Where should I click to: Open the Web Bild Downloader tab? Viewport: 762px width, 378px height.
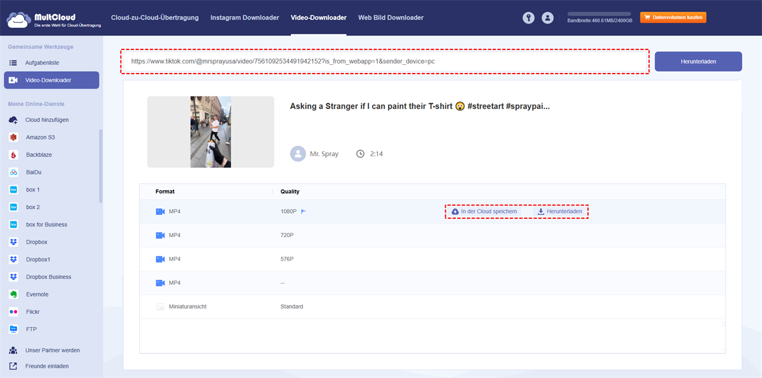pyautogui.click(x=391, y=18)
